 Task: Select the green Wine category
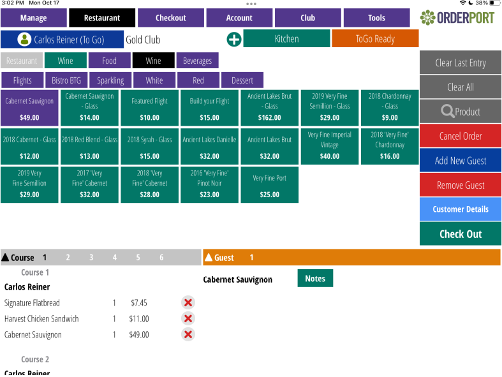(x=65, y=61)
